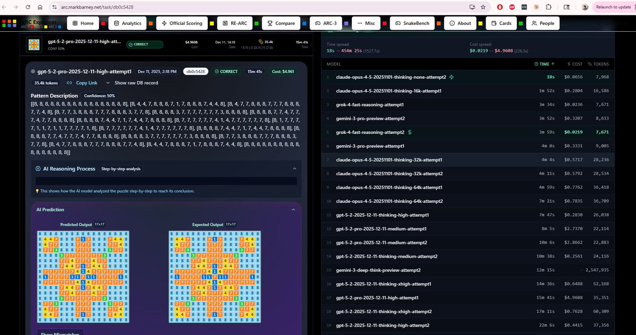Collapse the AI Prediction section
636x335 pixels.
coord(294,210)
